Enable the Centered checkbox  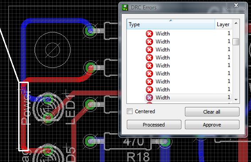tap(129, 111)
